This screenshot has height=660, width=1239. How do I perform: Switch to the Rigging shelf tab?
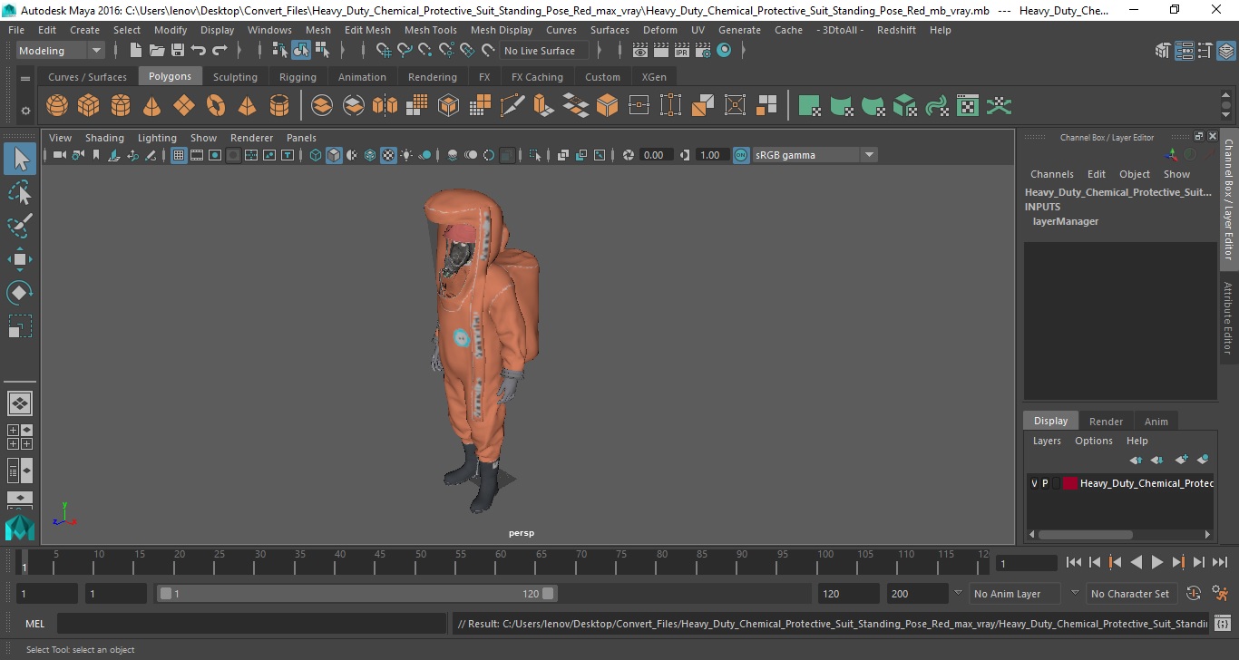tap(298, 77)
